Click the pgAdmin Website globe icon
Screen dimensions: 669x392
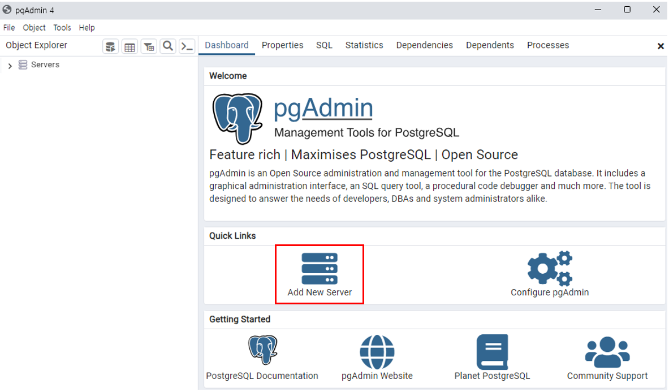(377, 352)
